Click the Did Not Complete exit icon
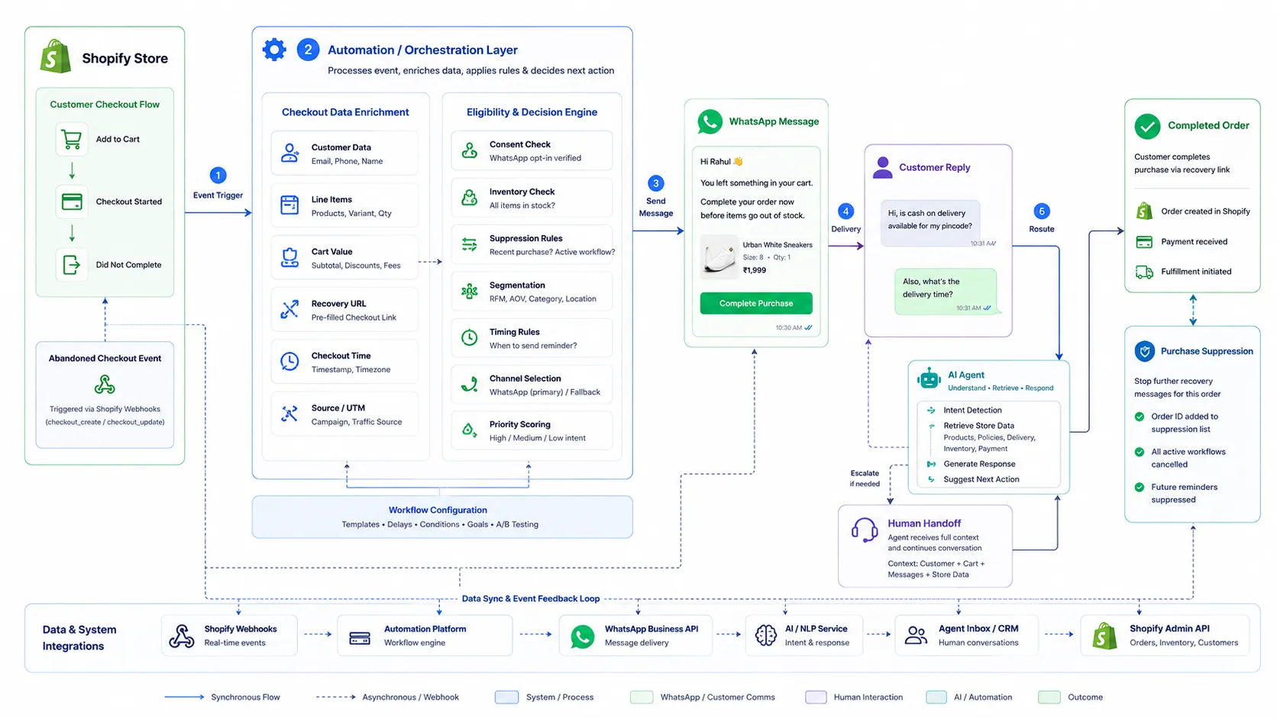Viewport: 1277px width, 718px height. coord(72,265)
